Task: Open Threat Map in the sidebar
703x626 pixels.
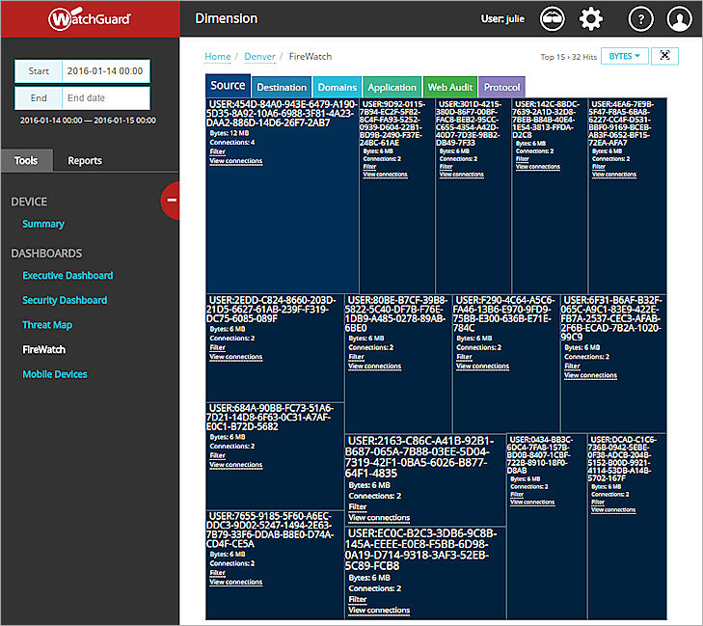Action: point(47,325)
